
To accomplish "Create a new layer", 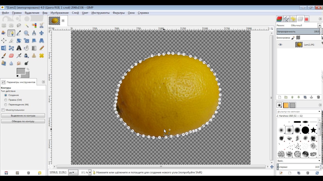I will [x=279, y=97].
